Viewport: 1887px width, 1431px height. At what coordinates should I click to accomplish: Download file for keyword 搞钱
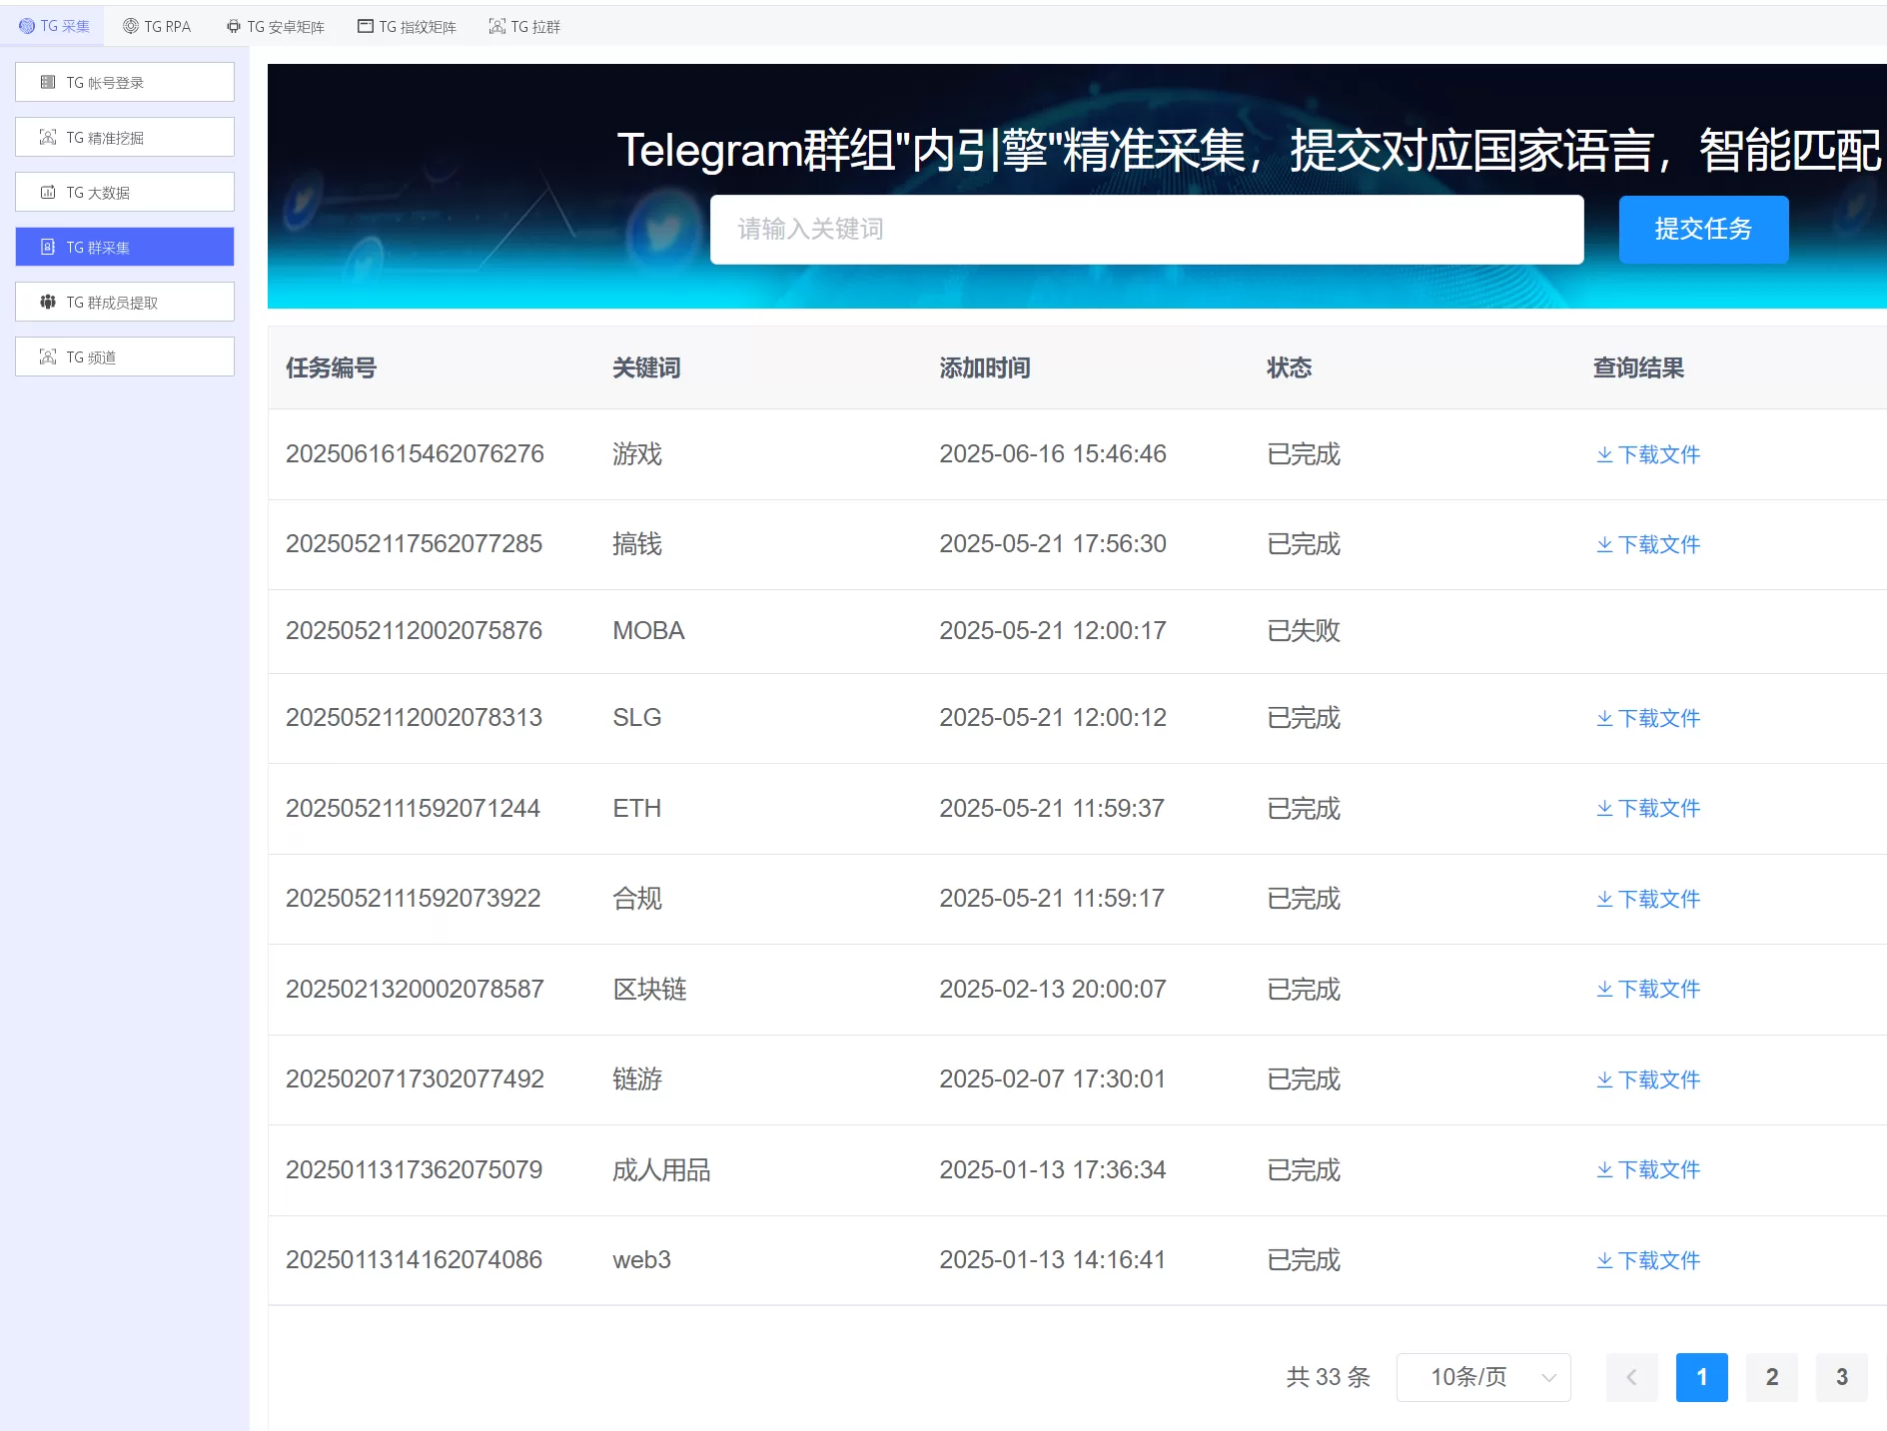pyautogui.click(x=1648, y=544)
